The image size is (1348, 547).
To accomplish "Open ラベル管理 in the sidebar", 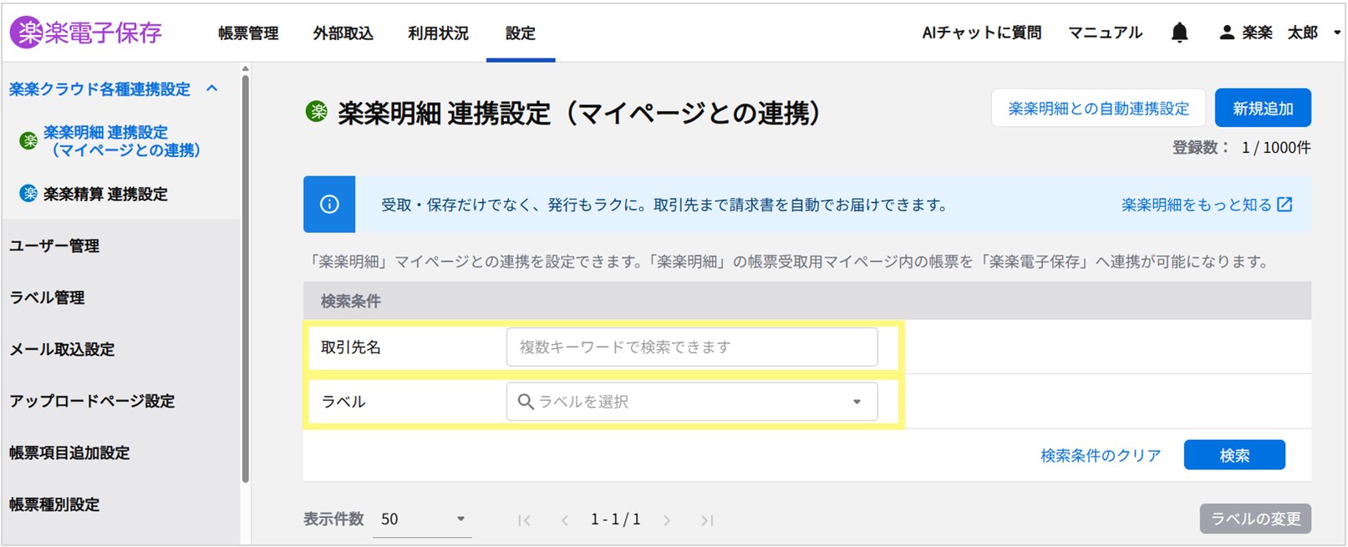I will tap(47, 297).
